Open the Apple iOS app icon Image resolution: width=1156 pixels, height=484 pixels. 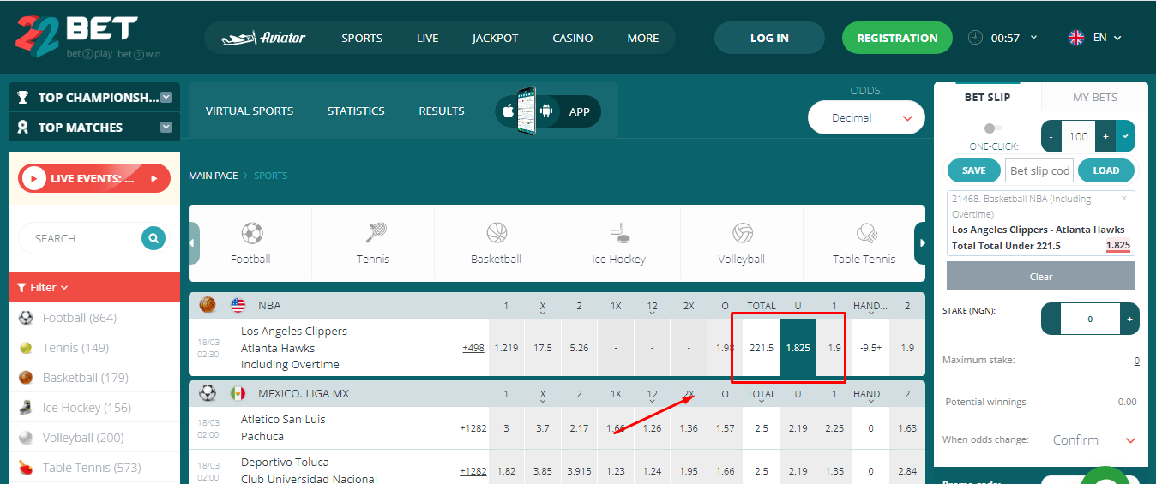pyautogui.click(x=508, y=111)
